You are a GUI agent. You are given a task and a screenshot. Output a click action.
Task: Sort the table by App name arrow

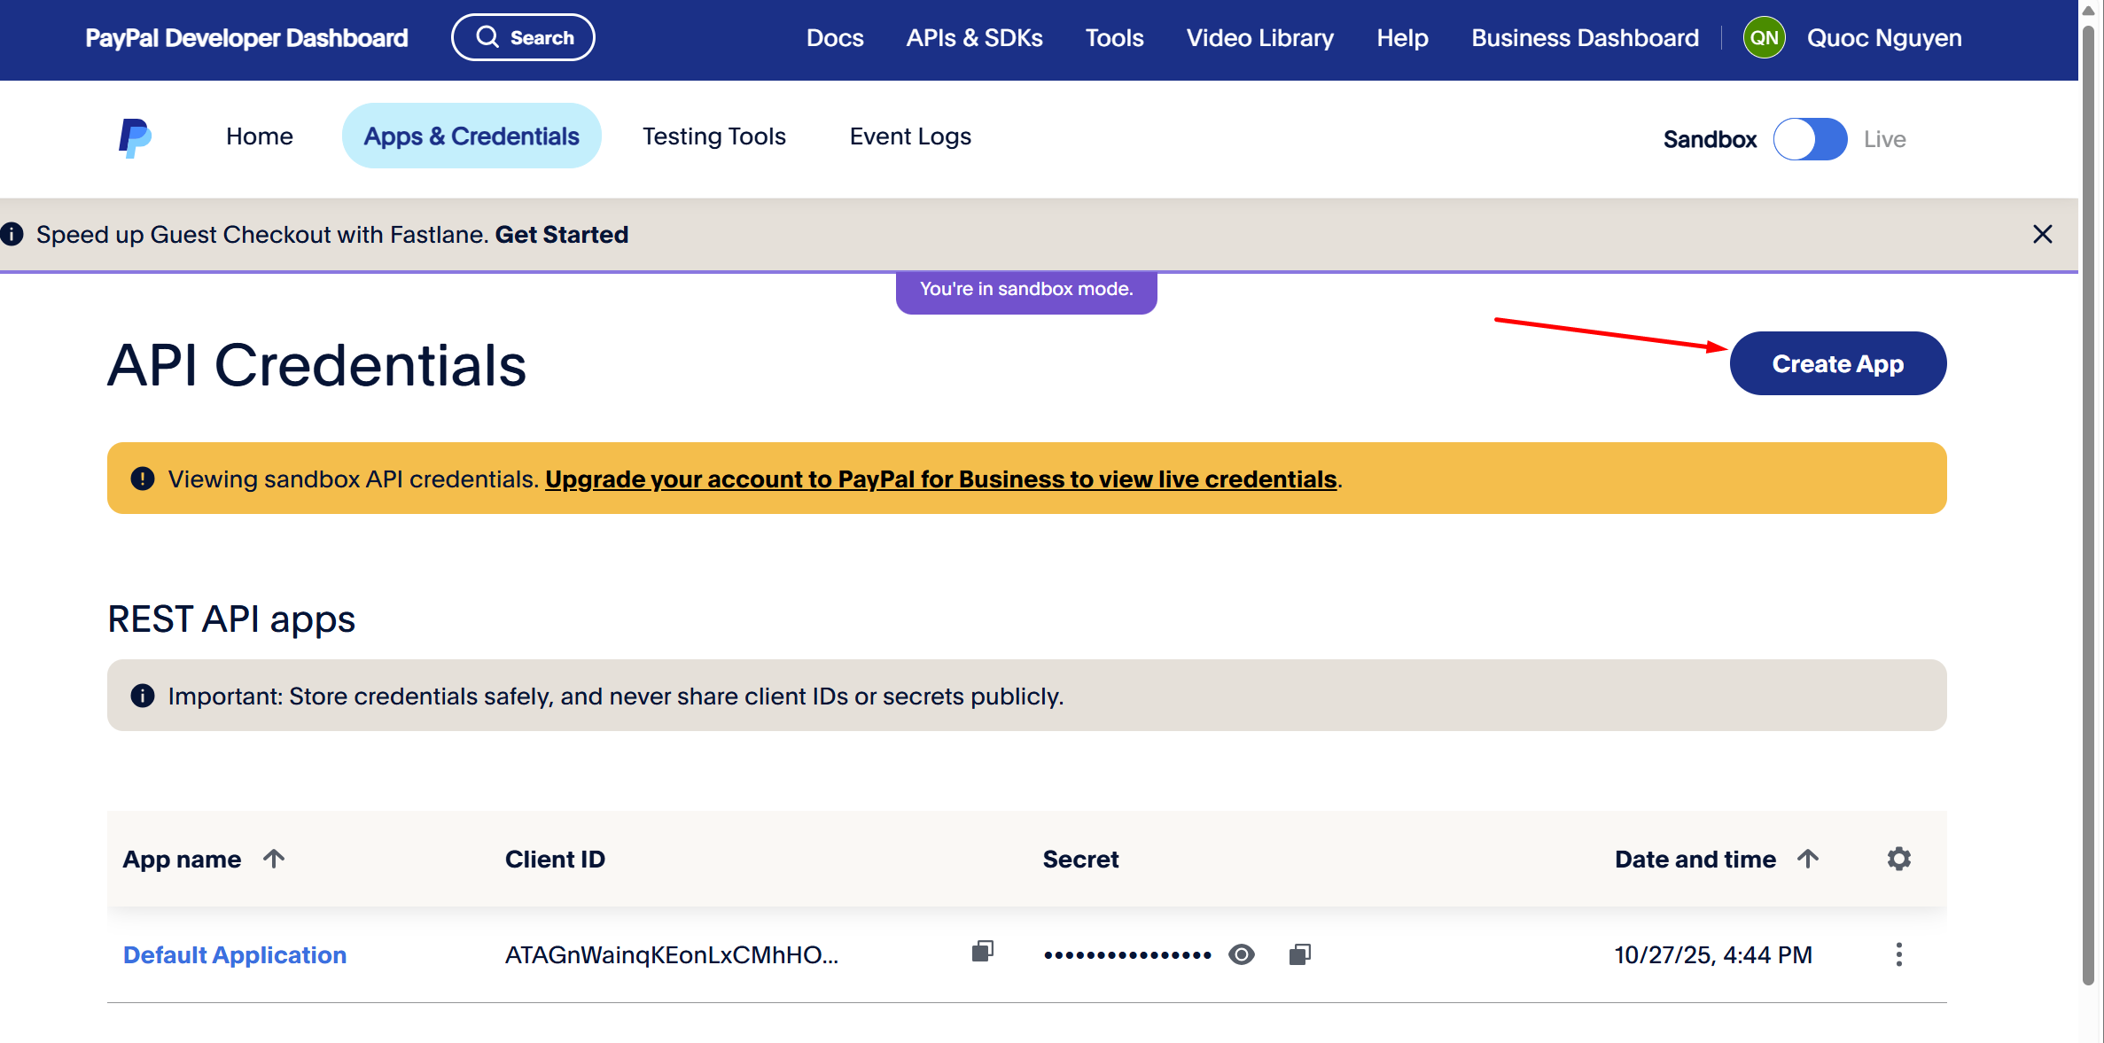coord(274,858)
